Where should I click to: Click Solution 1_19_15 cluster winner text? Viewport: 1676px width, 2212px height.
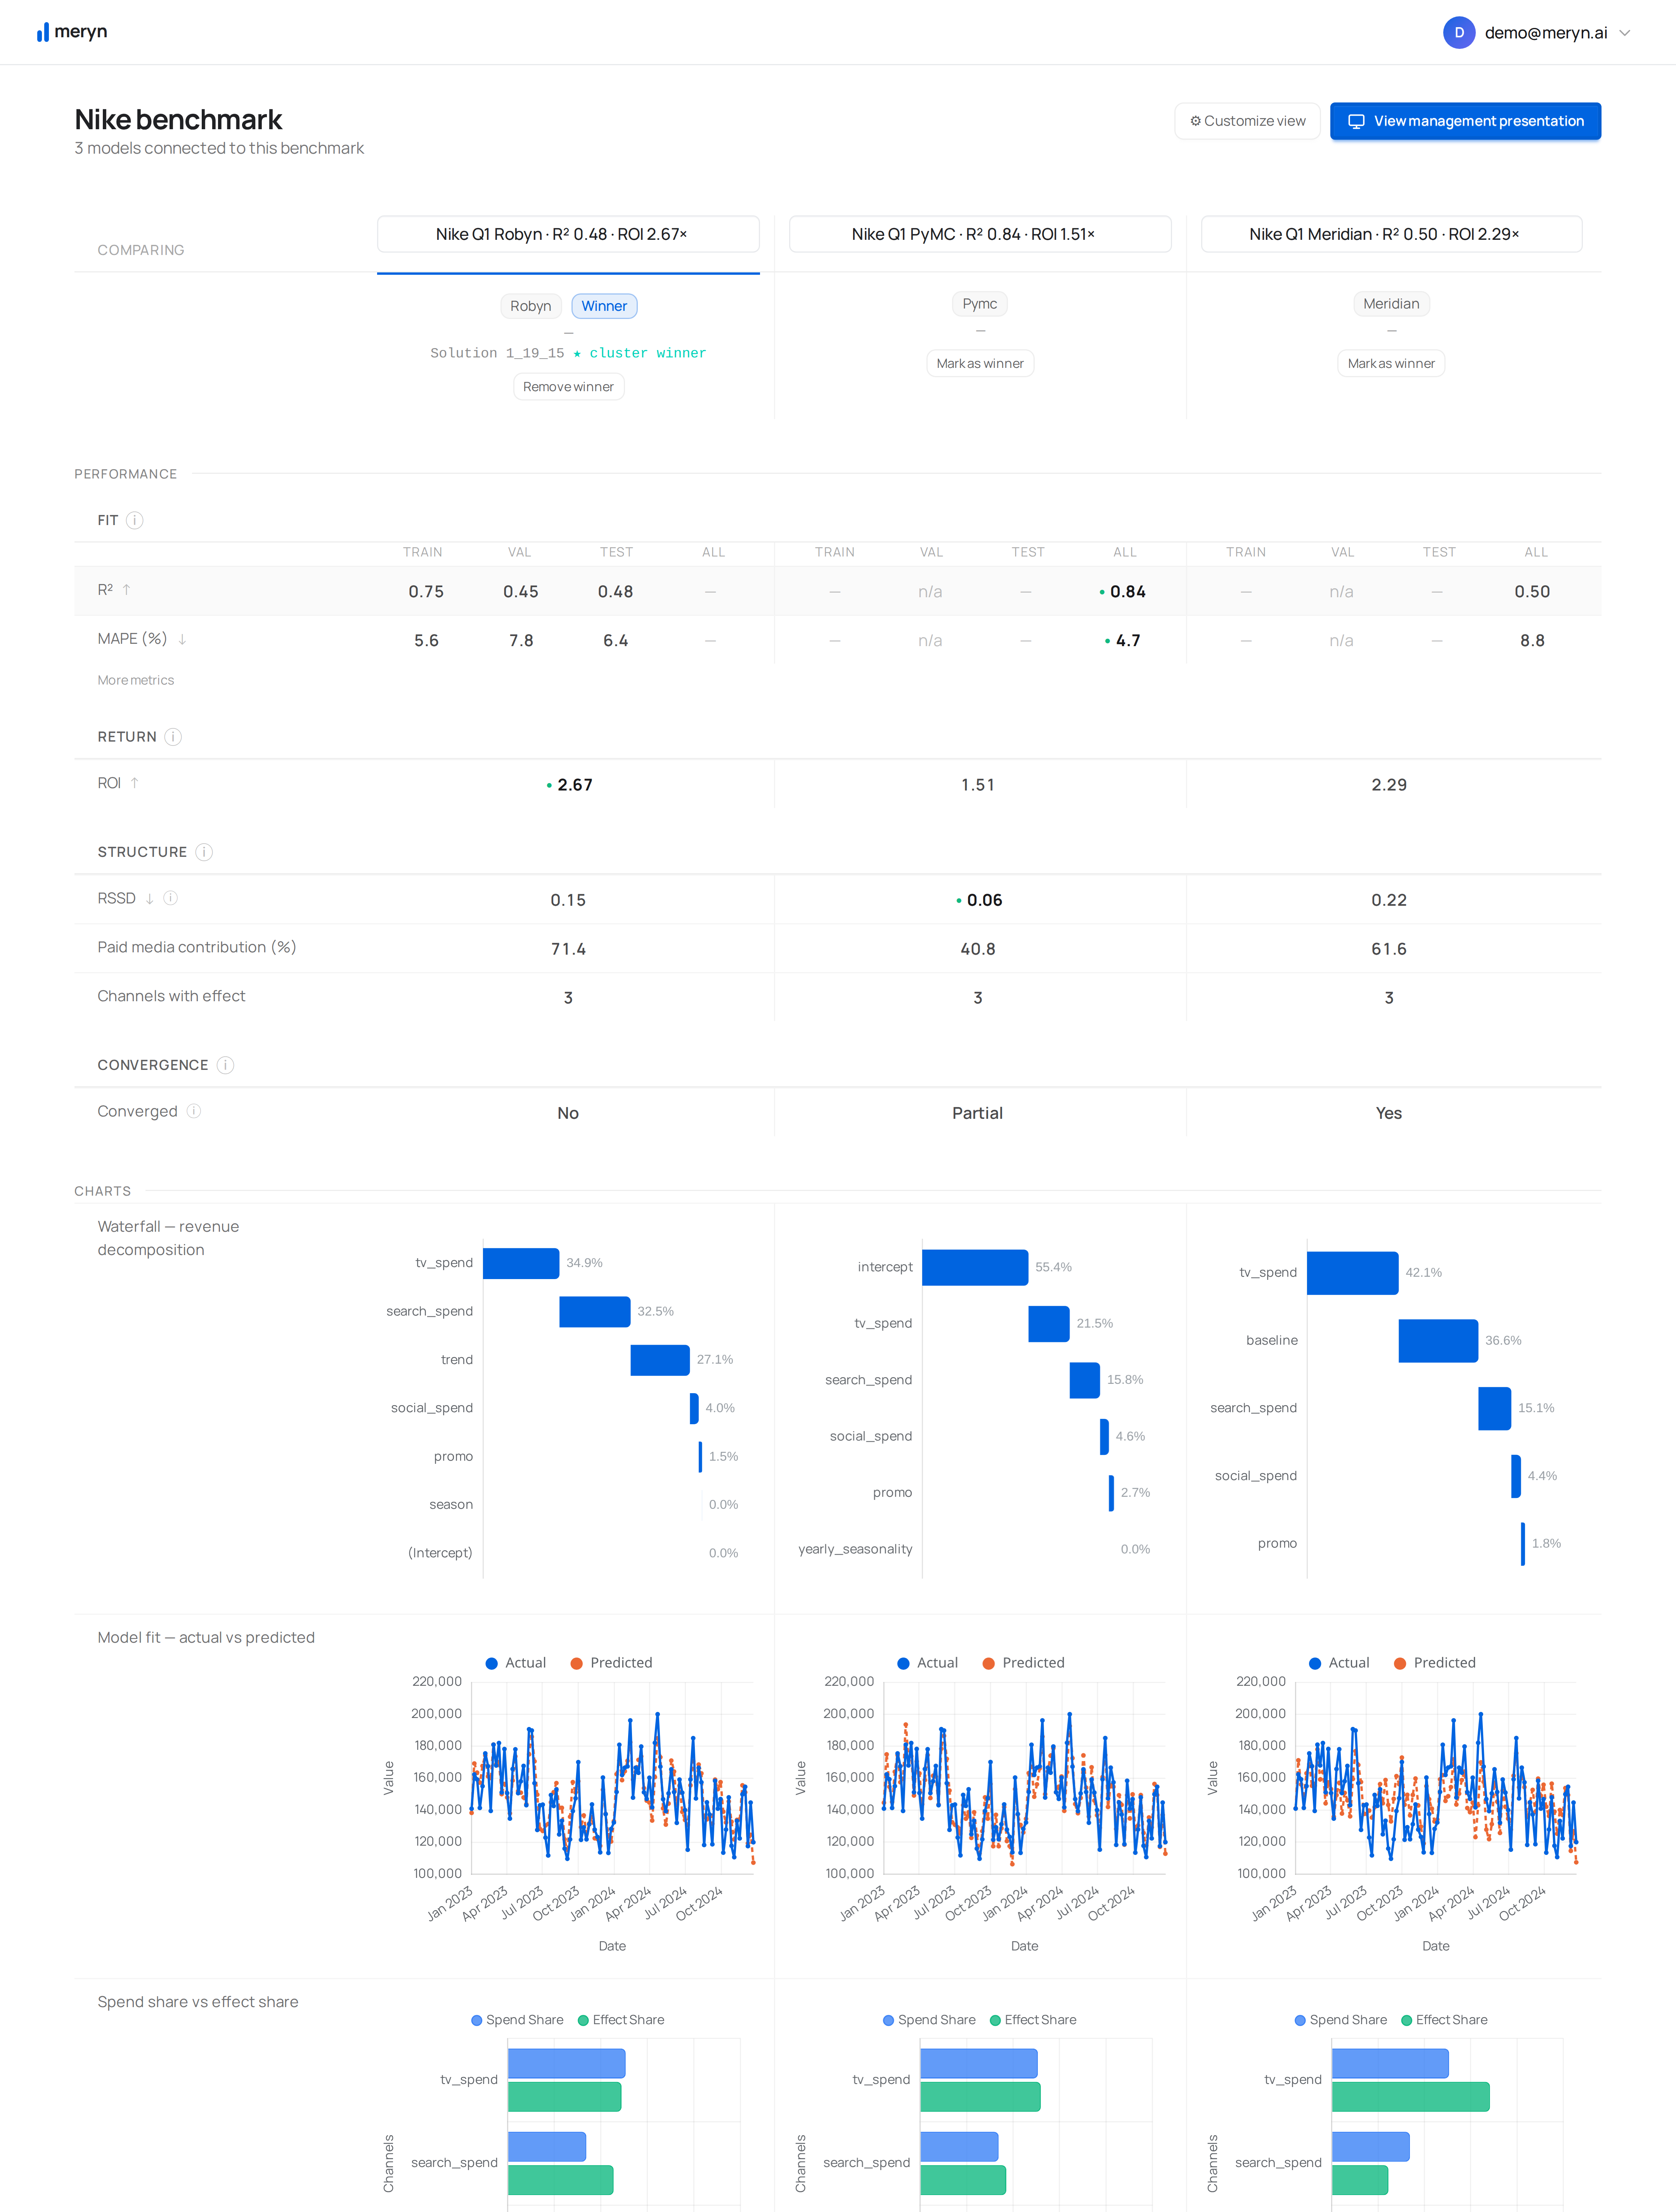click(x=568, y=353)
